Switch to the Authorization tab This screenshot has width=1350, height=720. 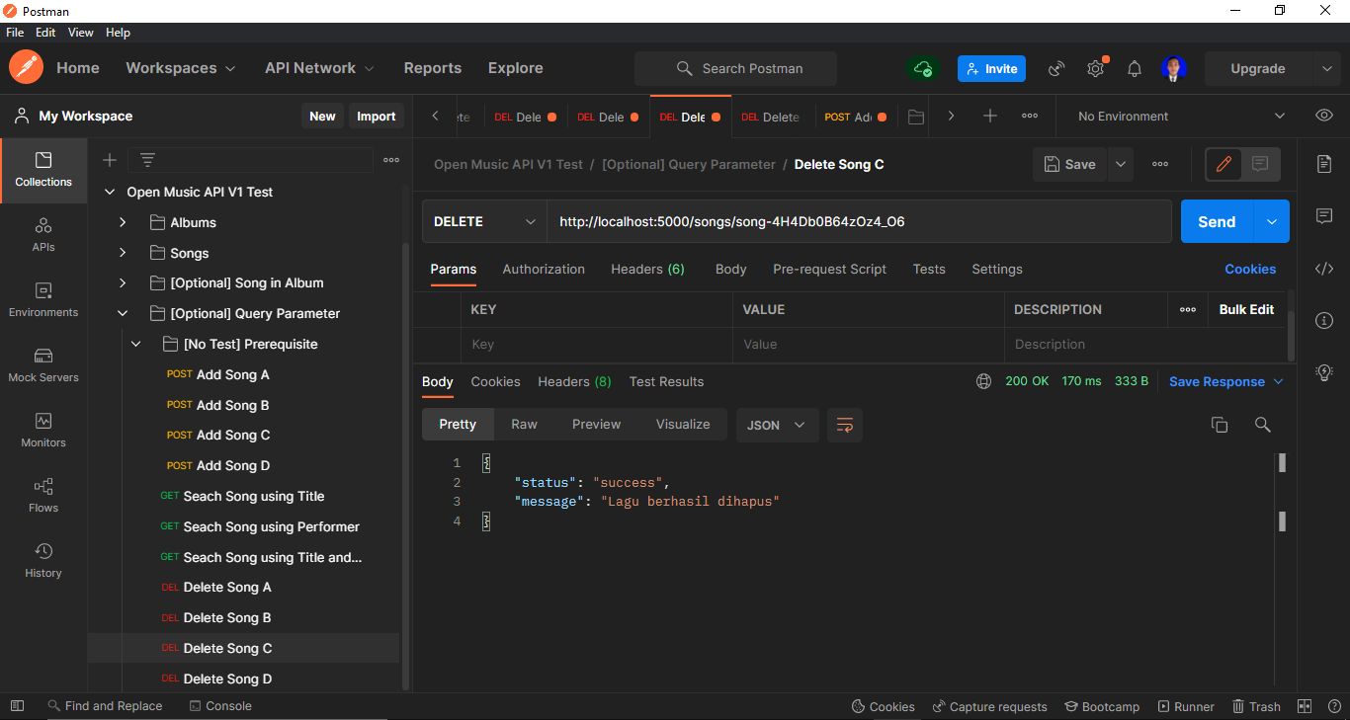[x=544, y=269]
